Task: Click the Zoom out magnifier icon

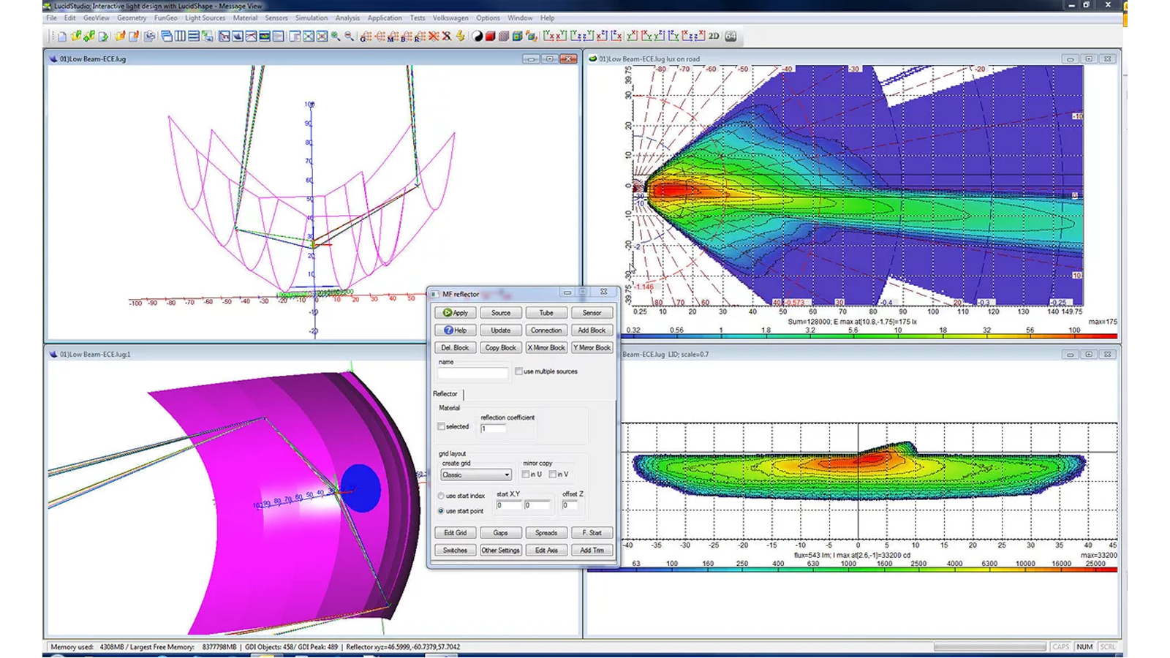Action: pyautogui.click(x=349, y=36)
